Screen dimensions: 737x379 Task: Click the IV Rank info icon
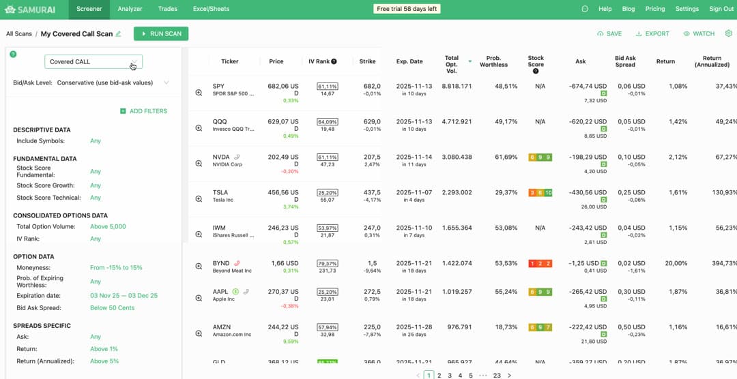click(x=334, y=61)
